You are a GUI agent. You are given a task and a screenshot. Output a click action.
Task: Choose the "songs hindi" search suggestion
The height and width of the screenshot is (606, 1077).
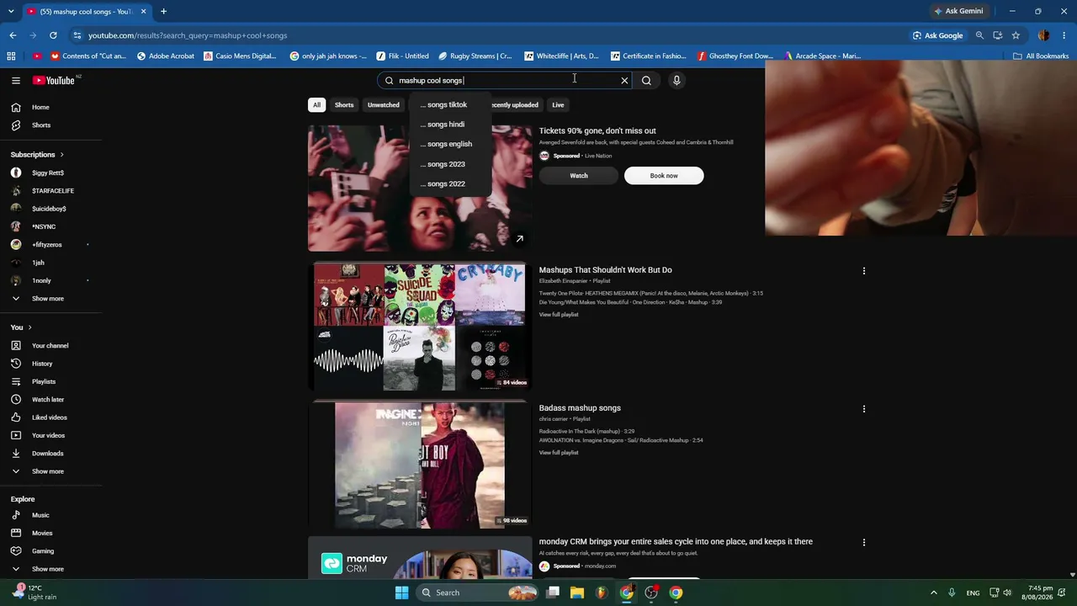pos(450,125)
